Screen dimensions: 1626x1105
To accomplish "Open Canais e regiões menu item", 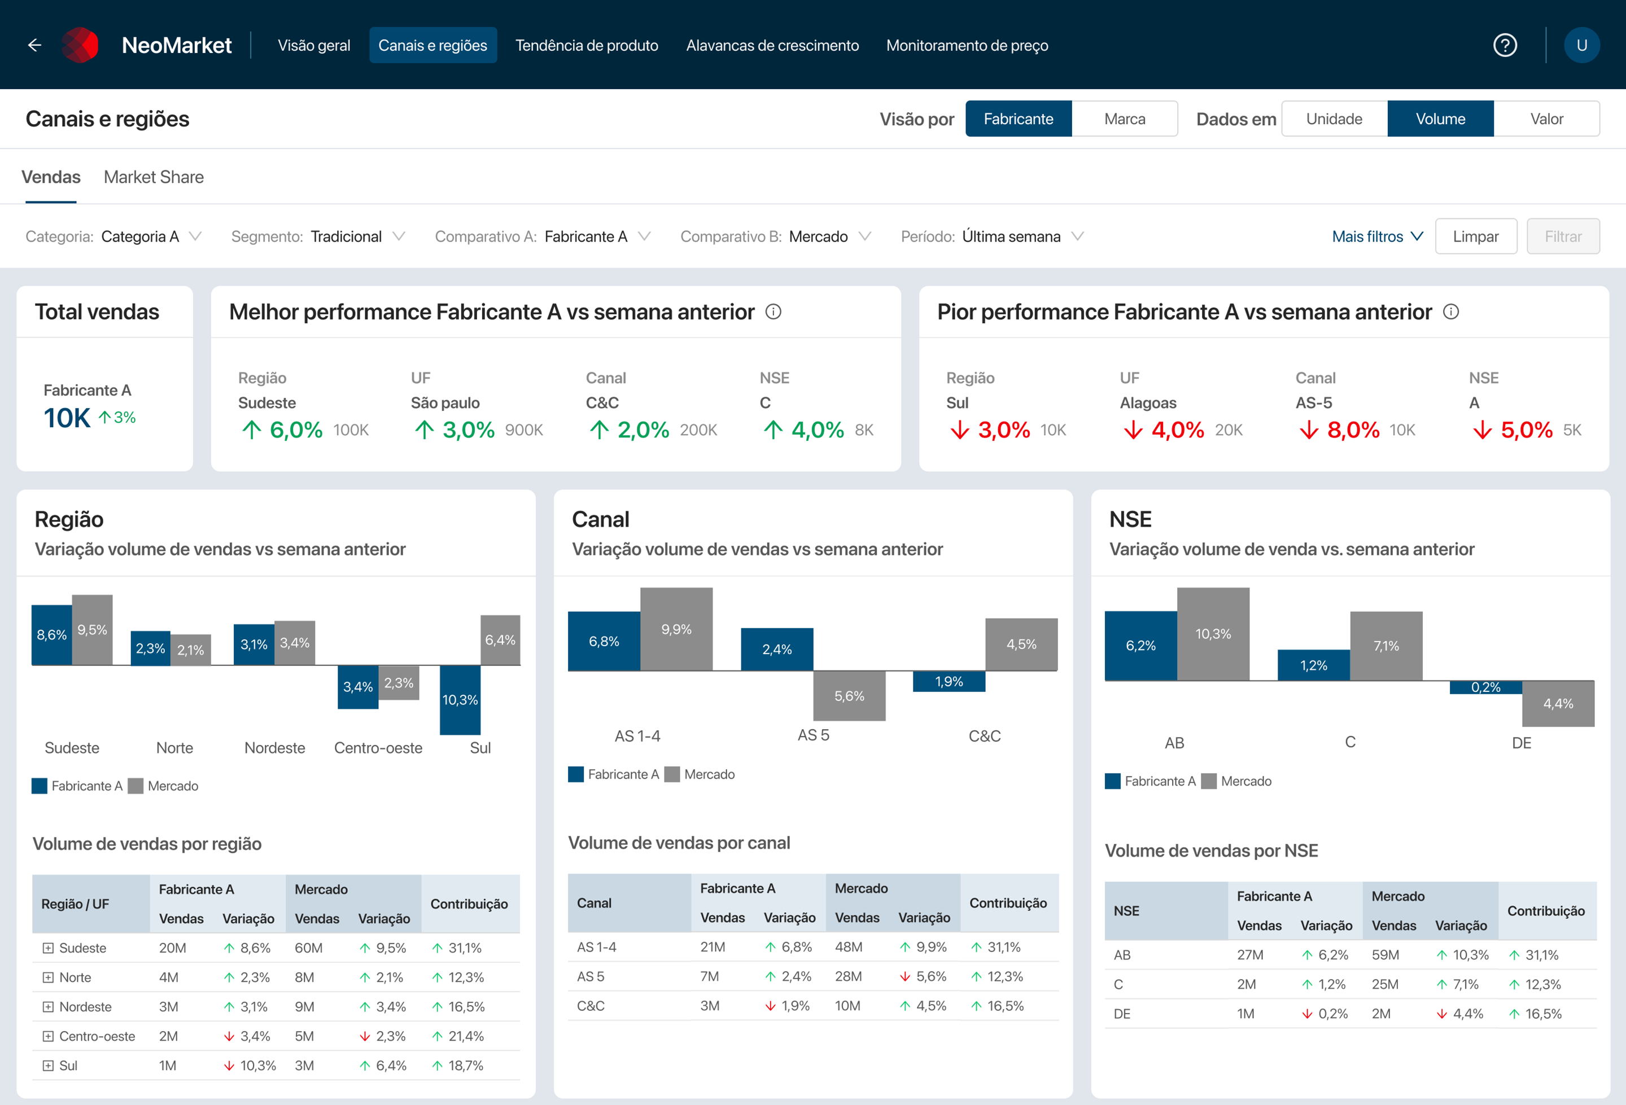I will (x=433, y=46).
